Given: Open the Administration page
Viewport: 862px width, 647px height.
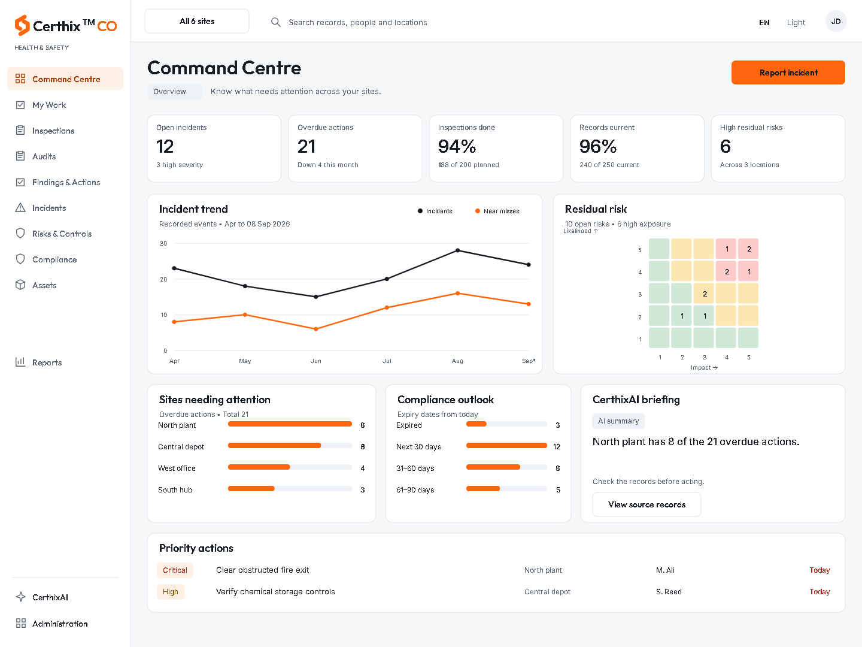Looking at the screenshot, I should 65,623.
